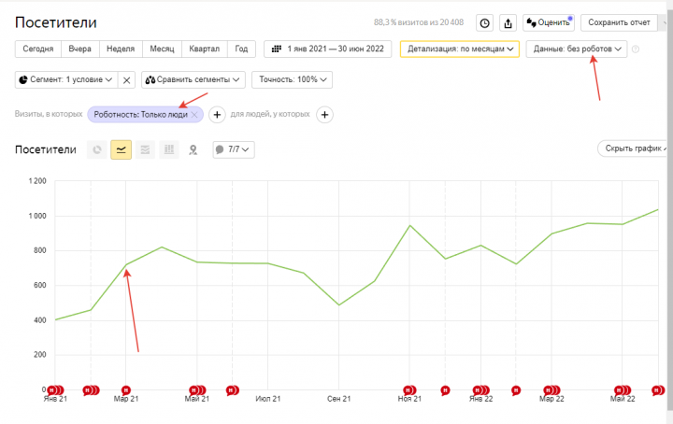This screenshot has height=424, width=673.
Task: Click note markers at Май 21
Action: point(197,390)
